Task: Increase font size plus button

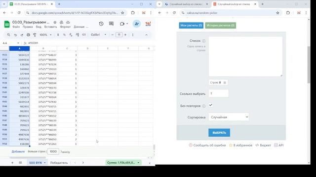Action: pyautogui.click(x=125, y=35)
